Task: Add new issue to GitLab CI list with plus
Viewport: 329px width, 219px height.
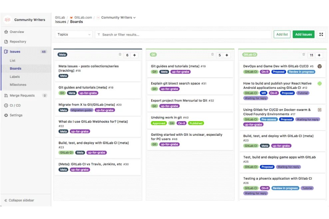Action: 319,55
